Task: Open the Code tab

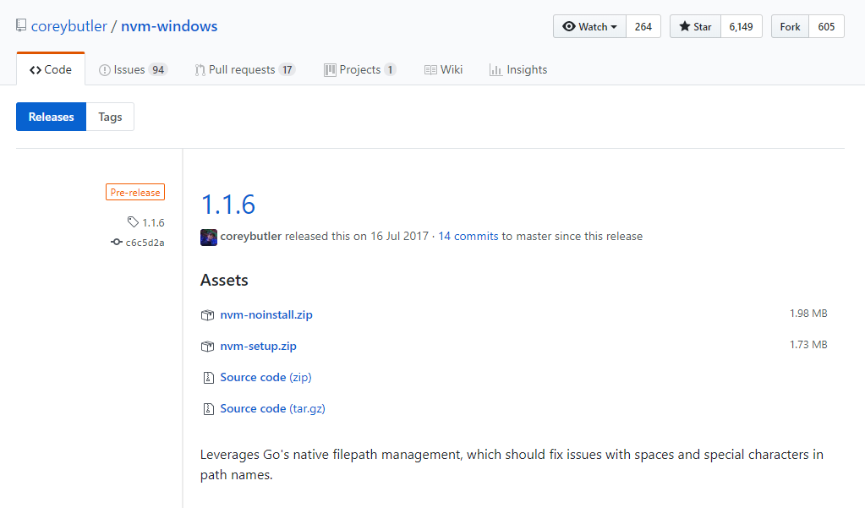Action: click(51, 69)
